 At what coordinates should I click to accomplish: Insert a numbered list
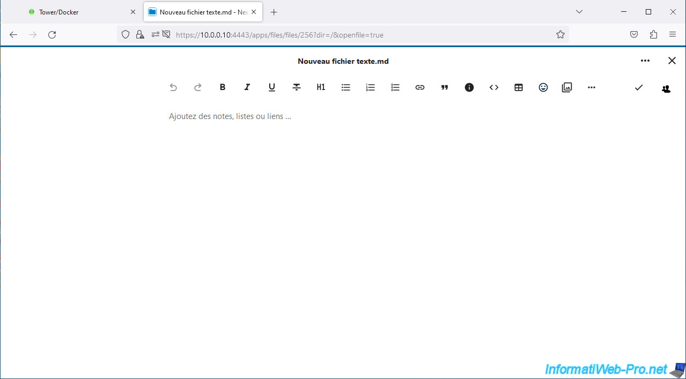[x=371, y=87]
